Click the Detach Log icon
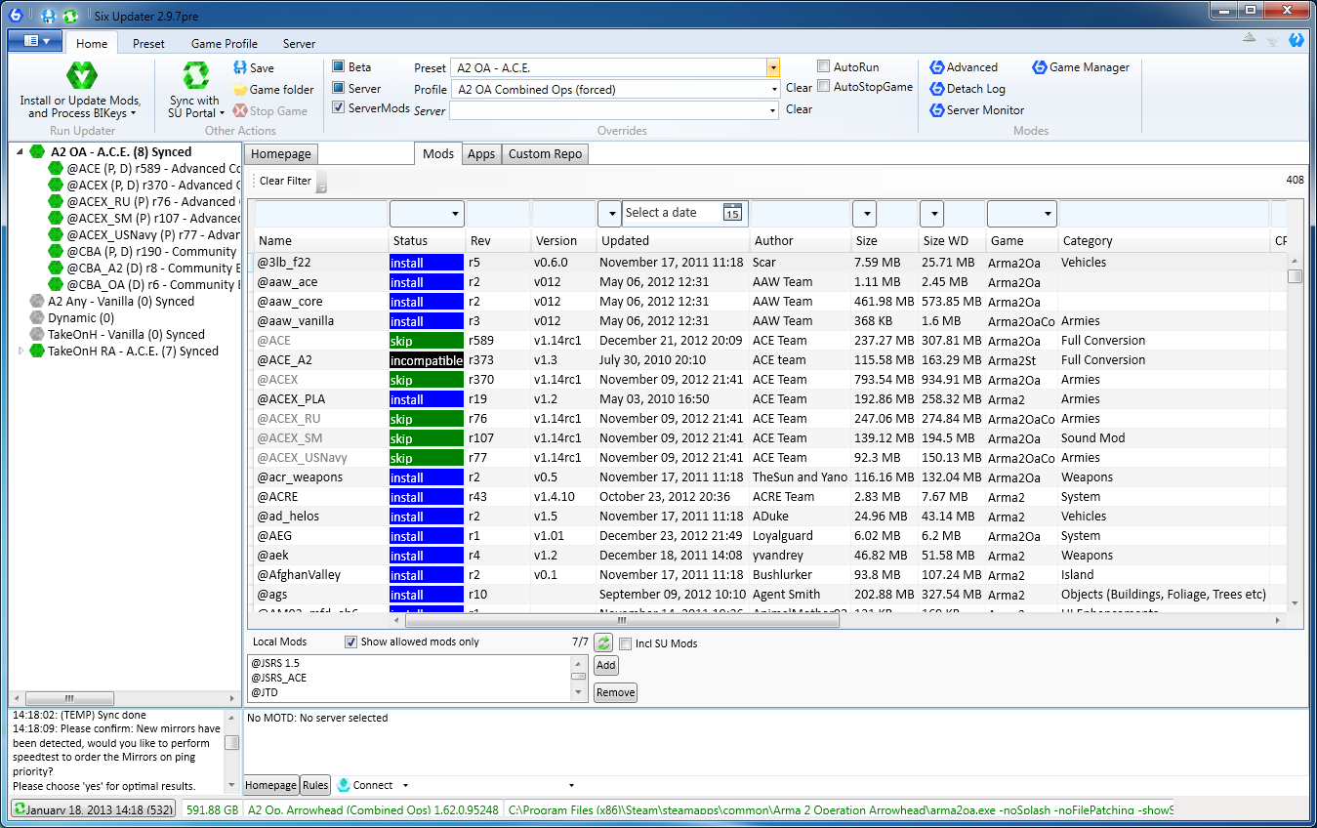 (x=937, y=89)
